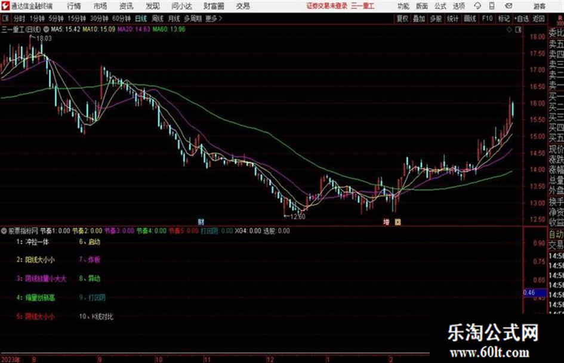Viewport: 564px width, 363px height.
Task: Open F10 company info
Action: [487, 18]
